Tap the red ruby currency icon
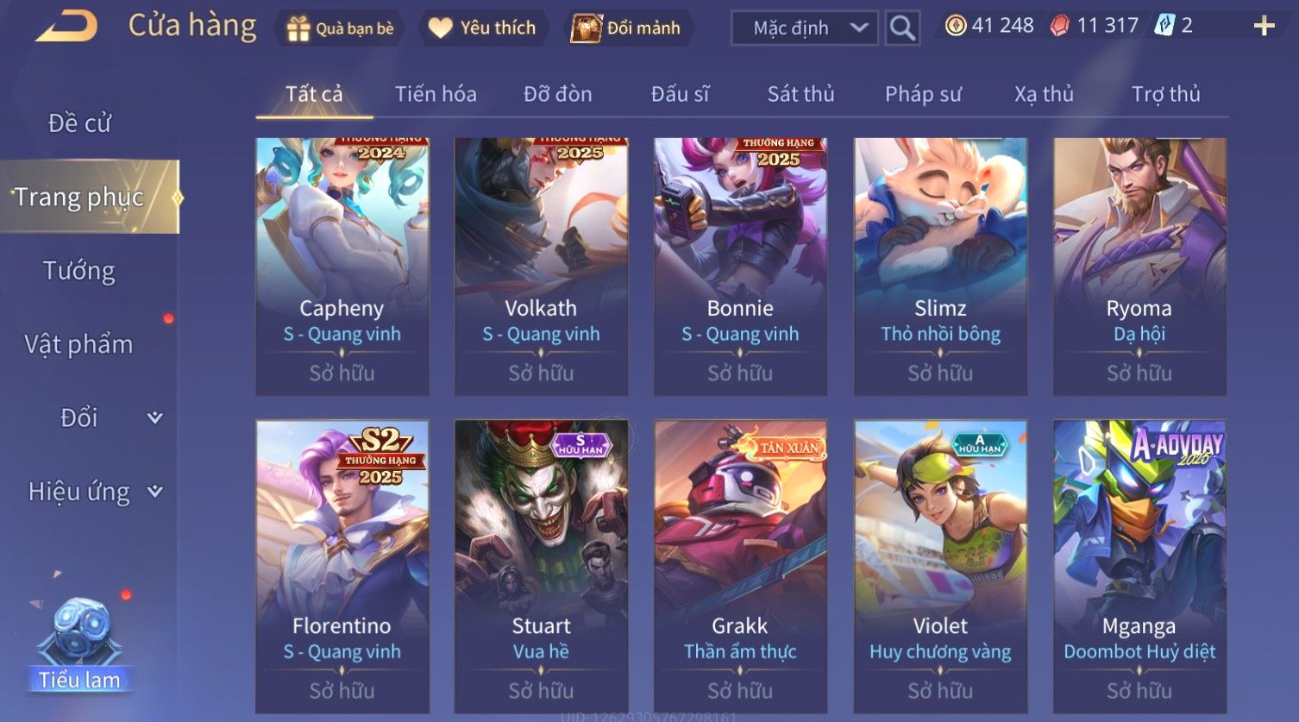The height and width of the screenshot is (722, 1299). tap(1059, 26)
